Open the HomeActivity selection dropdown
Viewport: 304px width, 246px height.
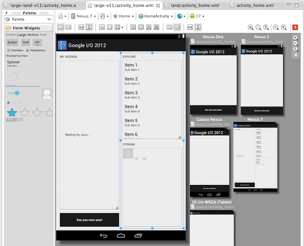pyautogui.click(x=155, y=16)
